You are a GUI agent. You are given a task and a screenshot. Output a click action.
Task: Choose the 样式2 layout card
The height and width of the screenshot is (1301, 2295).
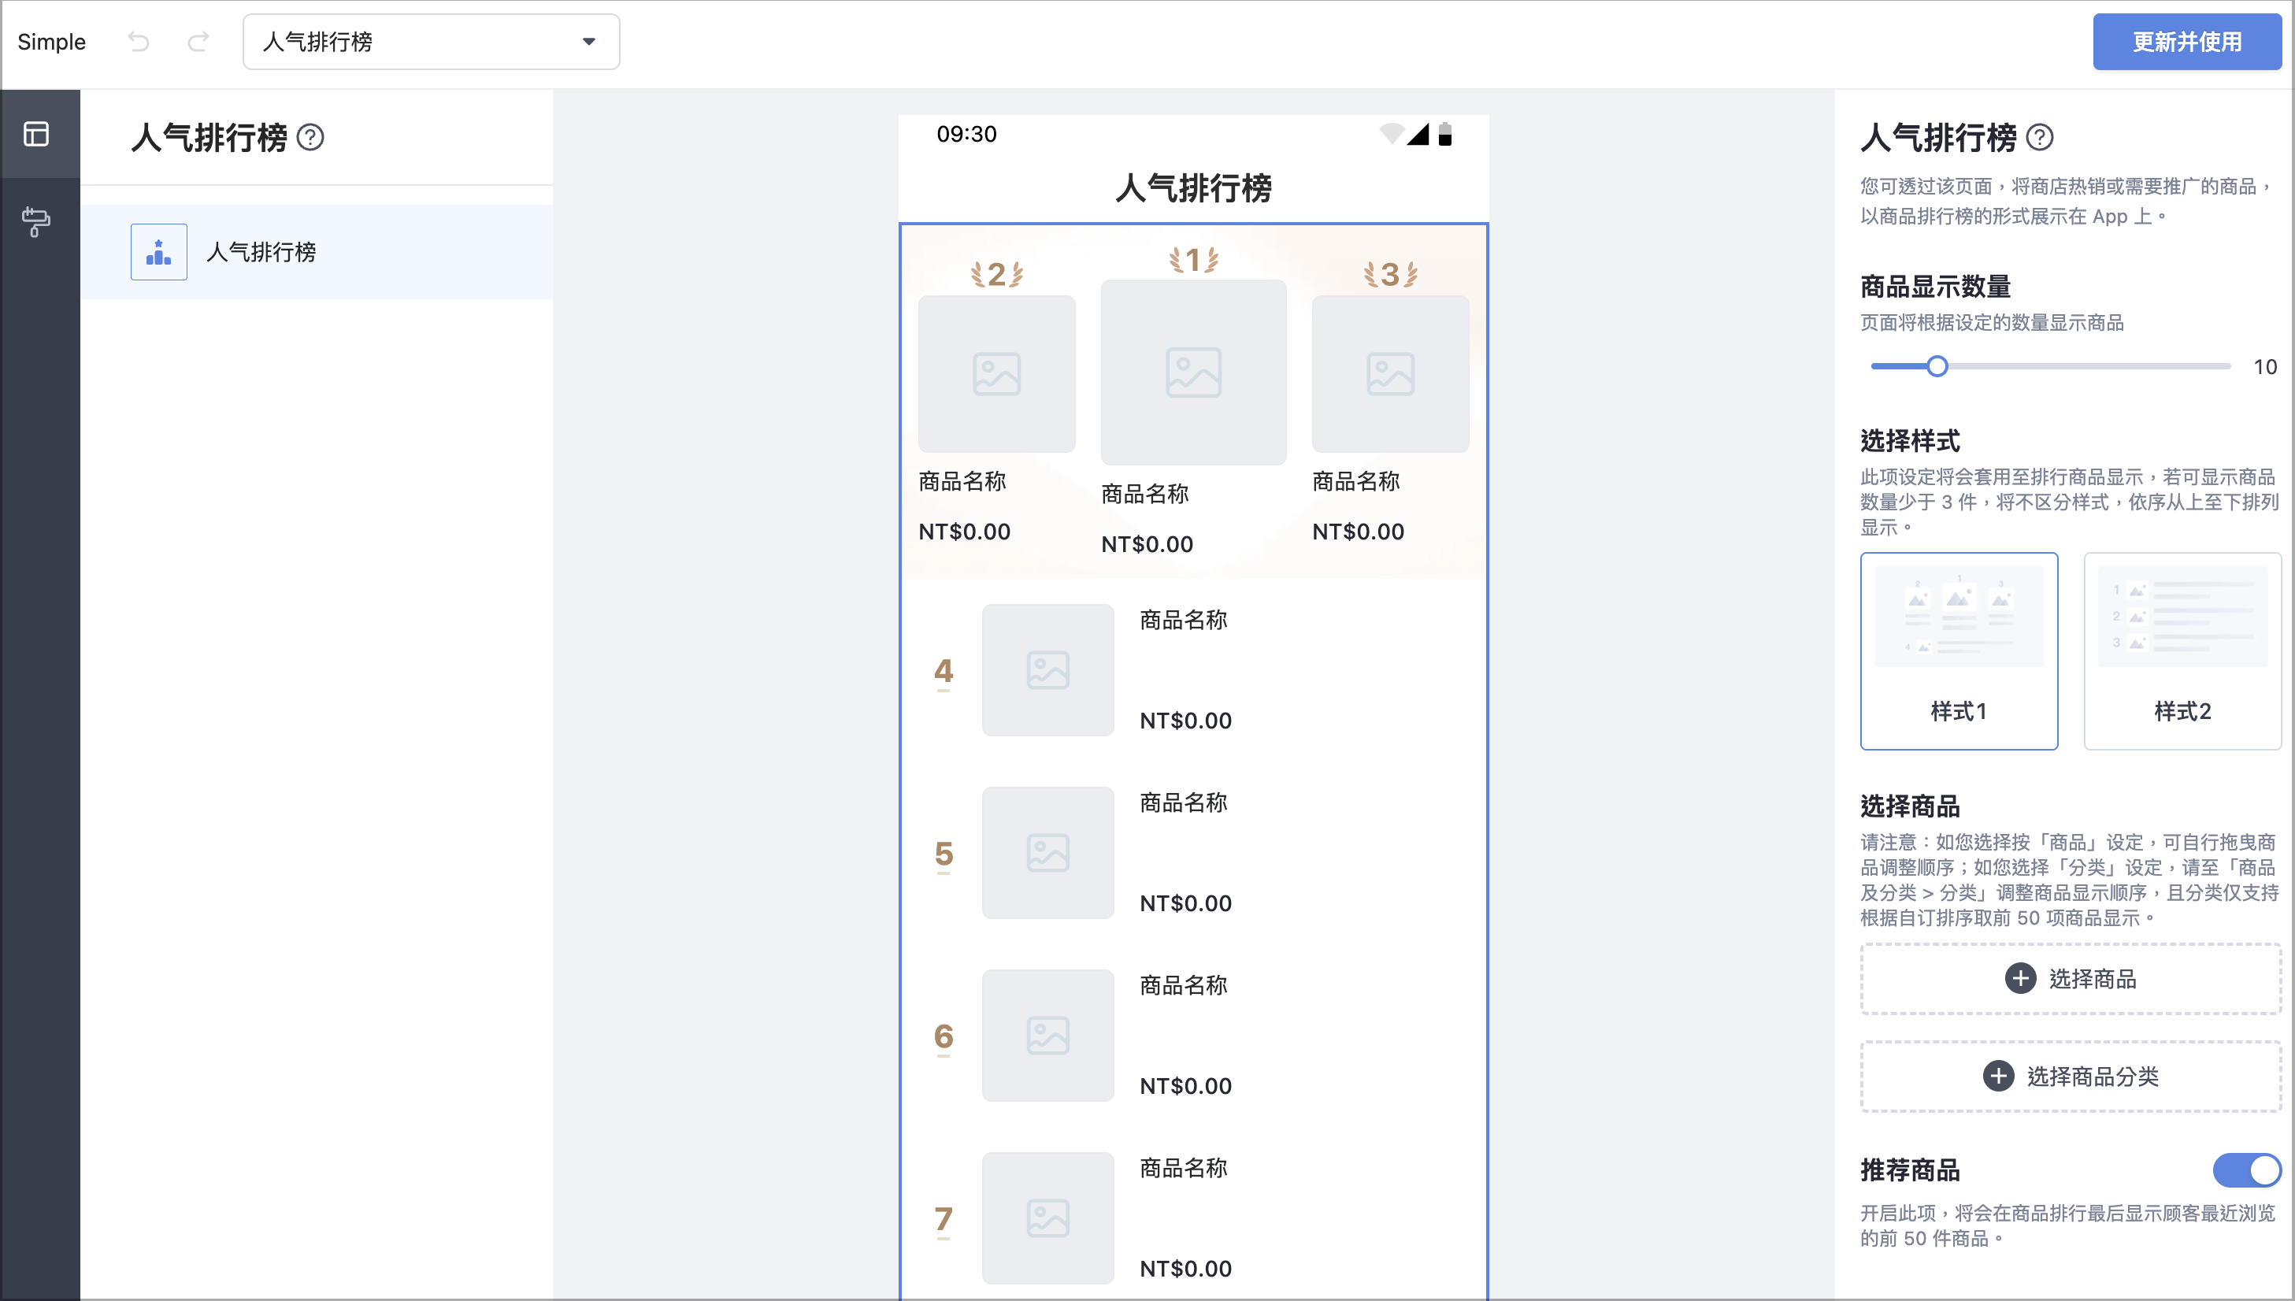tap(2182, 650)
